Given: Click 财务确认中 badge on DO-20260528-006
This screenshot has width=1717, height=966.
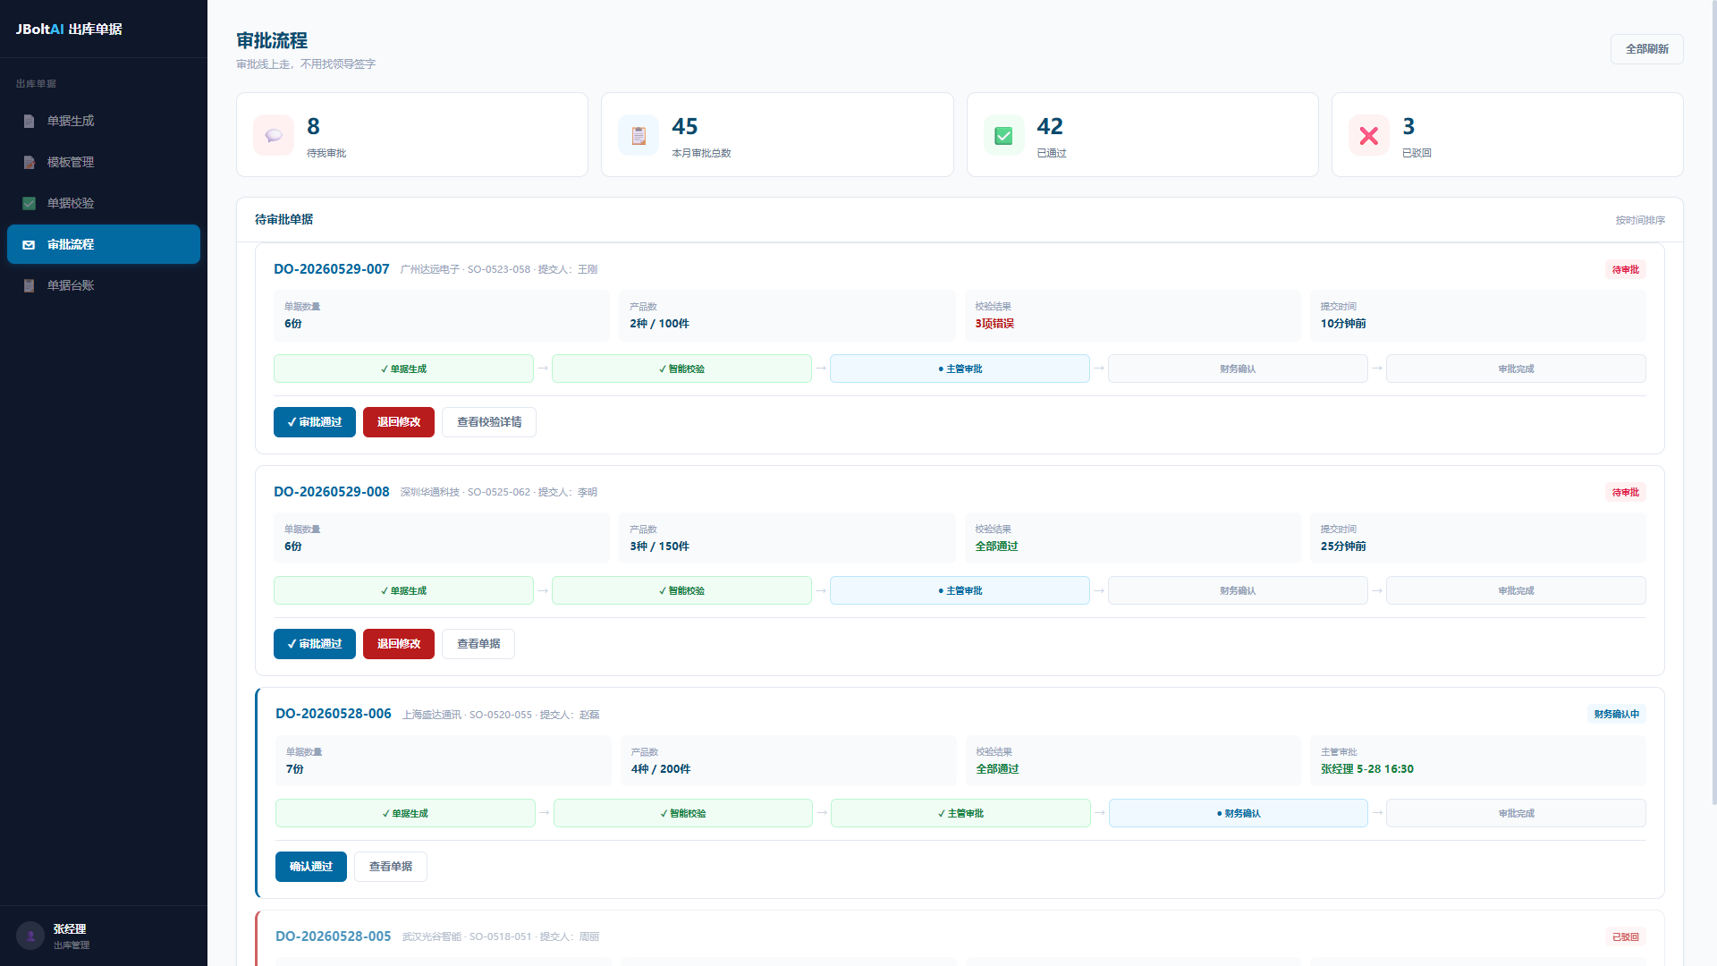Looking at the screenshot, I should pos(1617,714).
